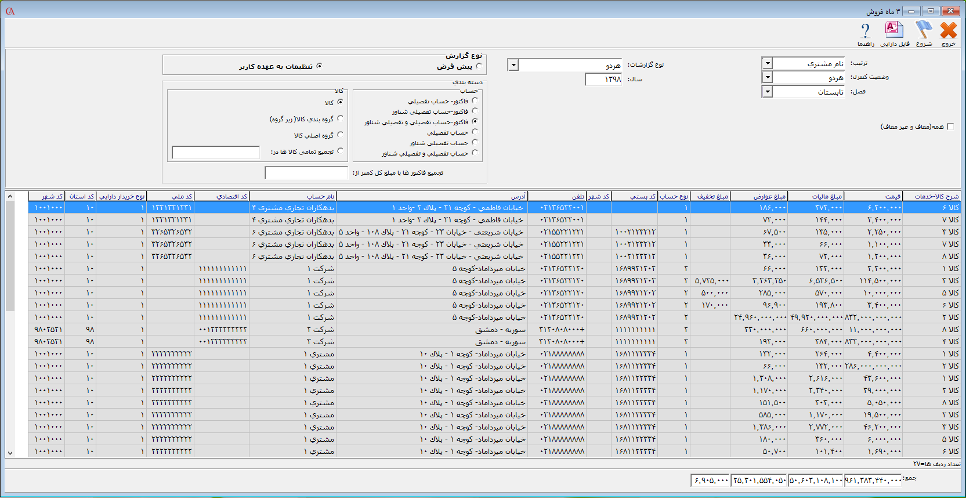Screen dimensions: 966x498
Task: Expand the نوع گزارشات dropdown arrow
Action: click(513, 65)
